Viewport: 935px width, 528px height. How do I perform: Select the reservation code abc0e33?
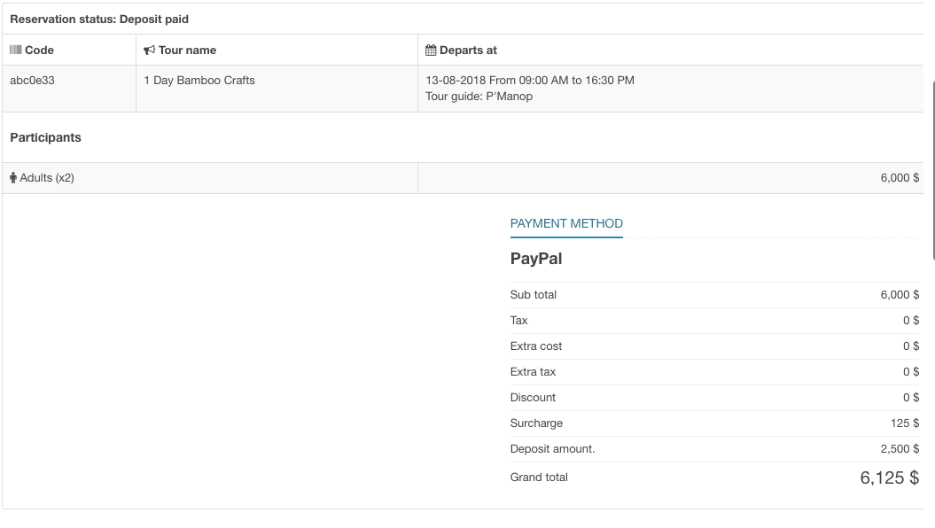[x=32, y=81]
